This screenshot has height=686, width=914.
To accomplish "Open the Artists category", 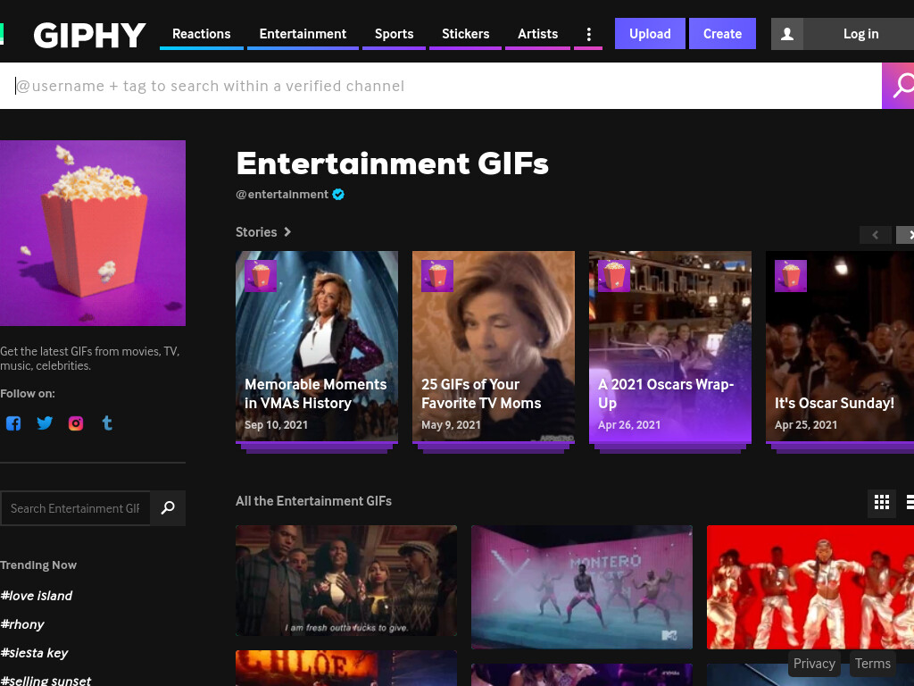I will 537,34.
